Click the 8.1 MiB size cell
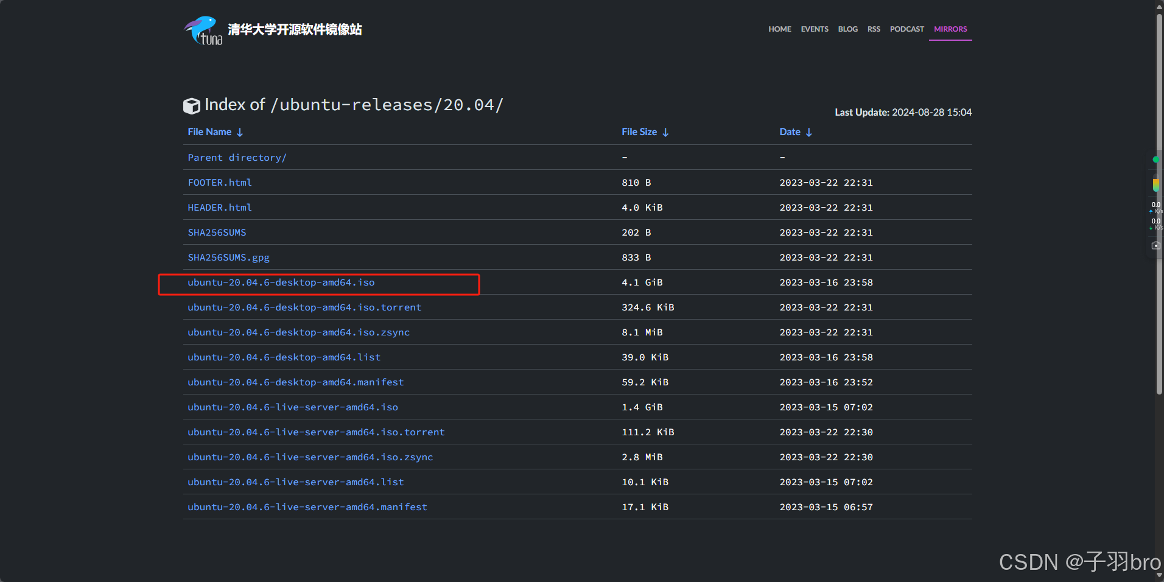Viewport: 1164px width, 582px height. (642, 332)
